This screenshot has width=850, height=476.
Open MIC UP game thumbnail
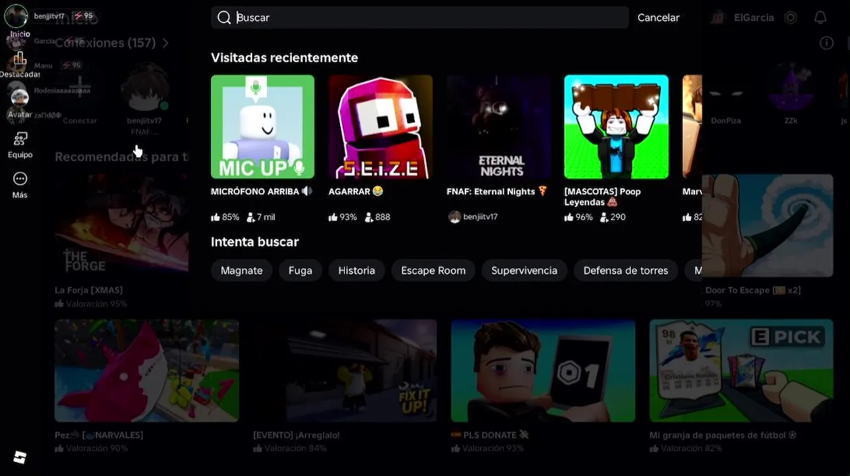[263, 127]
